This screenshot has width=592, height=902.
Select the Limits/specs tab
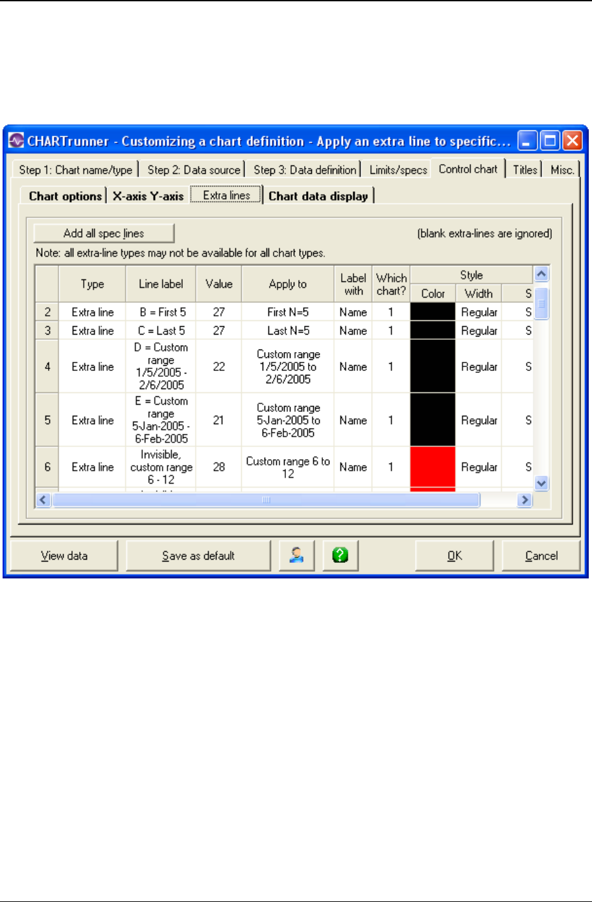coord(398,170)
